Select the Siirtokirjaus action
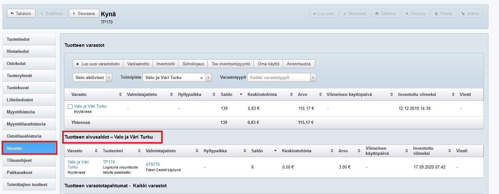Screen dimensions: 499x194 pyautogui.click(x=193, y=64)
